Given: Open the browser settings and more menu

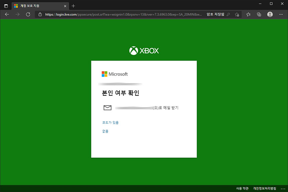Looking at the screenshot, I should pos(281,14).
